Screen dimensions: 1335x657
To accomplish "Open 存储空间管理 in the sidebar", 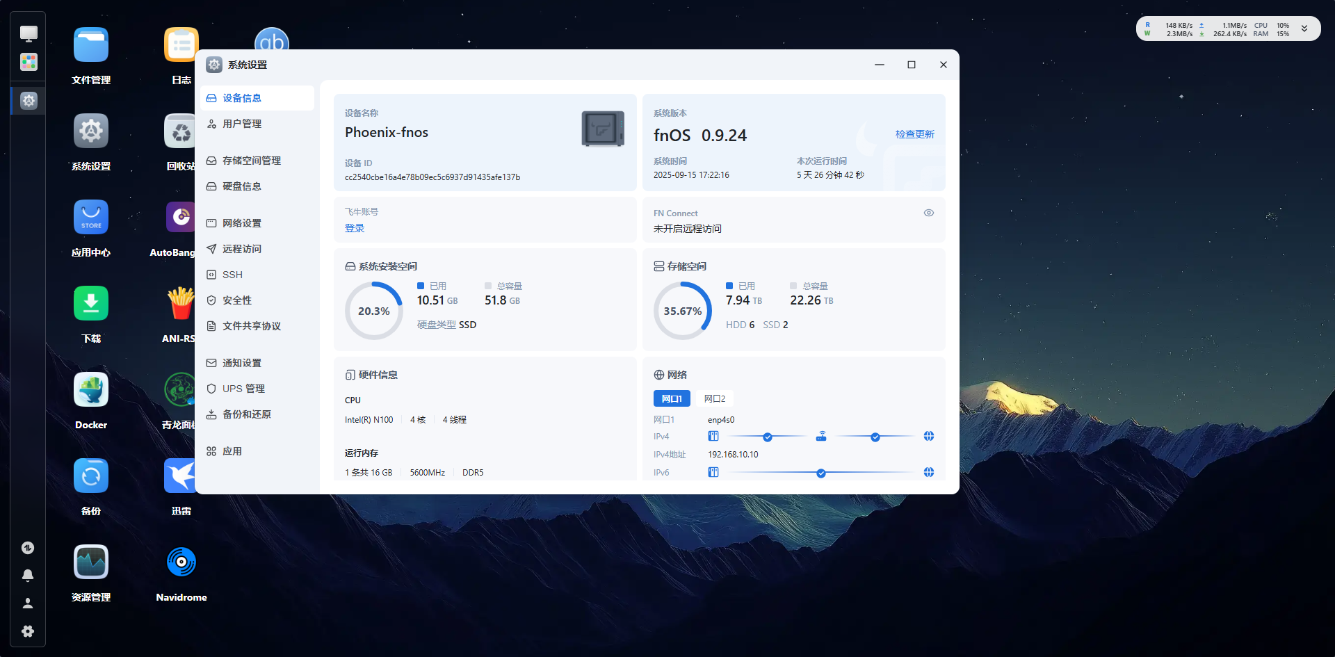I will 257,161.
